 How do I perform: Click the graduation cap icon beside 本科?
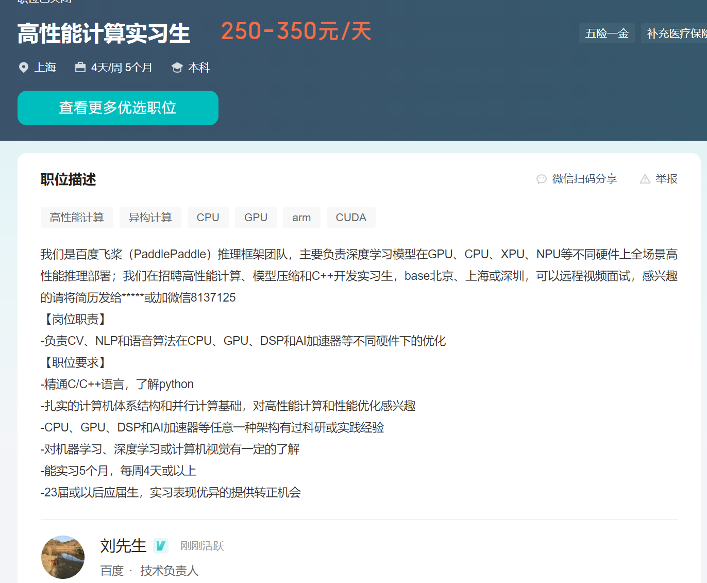(x=177, y=68)
